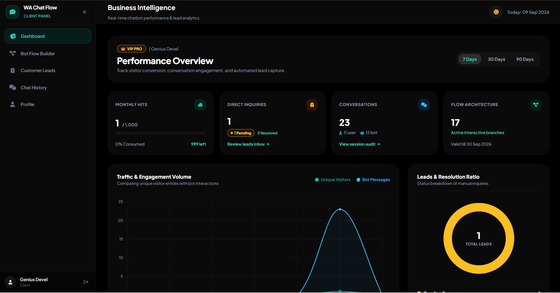This screenshot has height=293, width=560.
Task: Open Dashboard from the sidebar
Action: click(x=48, y=36)
